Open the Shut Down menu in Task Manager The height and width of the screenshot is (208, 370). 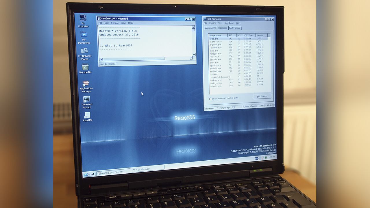[x=229, y=23]
